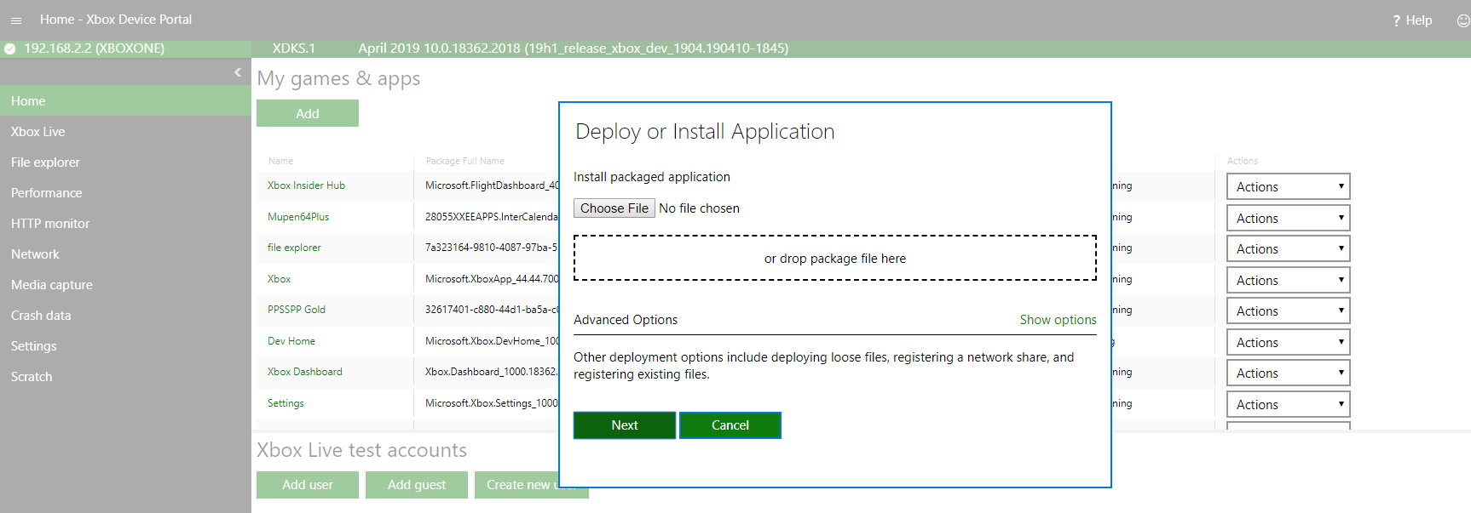Viewport: 1471px width, 513px height.
Task: Open Actions dropdown for Dev Home
Action: [1287, 343]
